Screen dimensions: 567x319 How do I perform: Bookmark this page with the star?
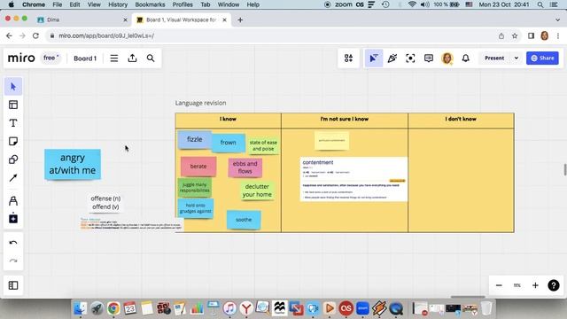(x=515, y=35)
